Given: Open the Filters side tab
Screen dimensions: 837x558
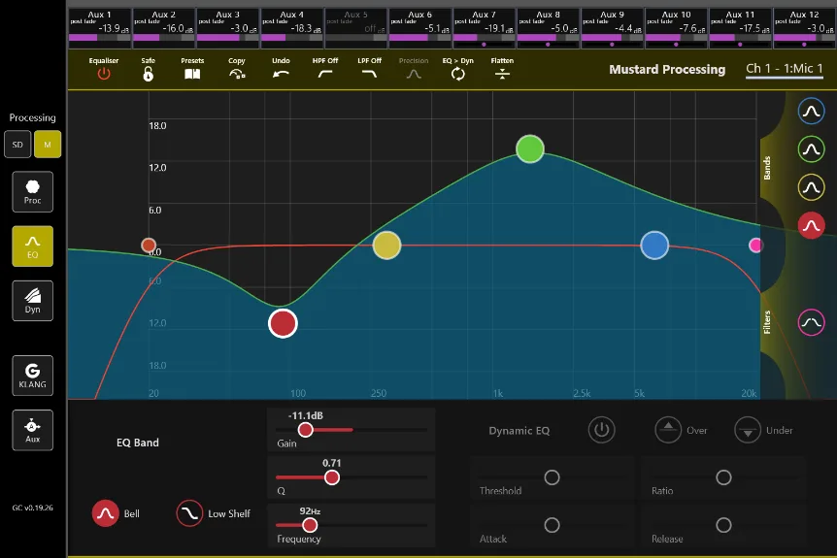Looking at the screenshot, I should click(x=767, y=322).
